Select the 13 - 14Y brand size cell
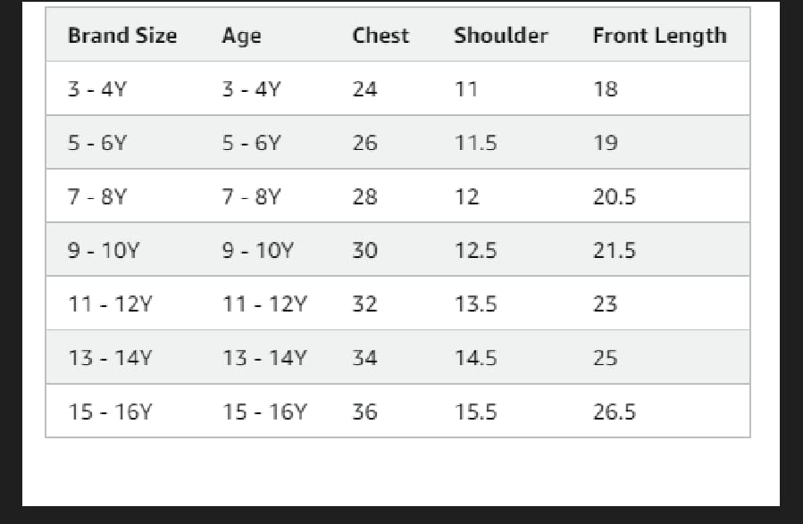This screenshot has width=803, height=524. 110,358
